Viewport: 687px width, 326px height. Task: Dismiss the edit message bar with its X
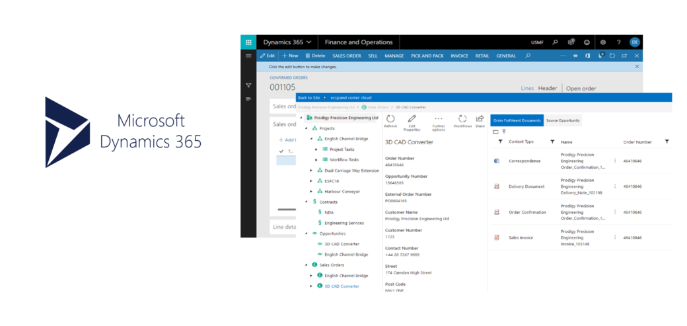click(x=637, y=67)
